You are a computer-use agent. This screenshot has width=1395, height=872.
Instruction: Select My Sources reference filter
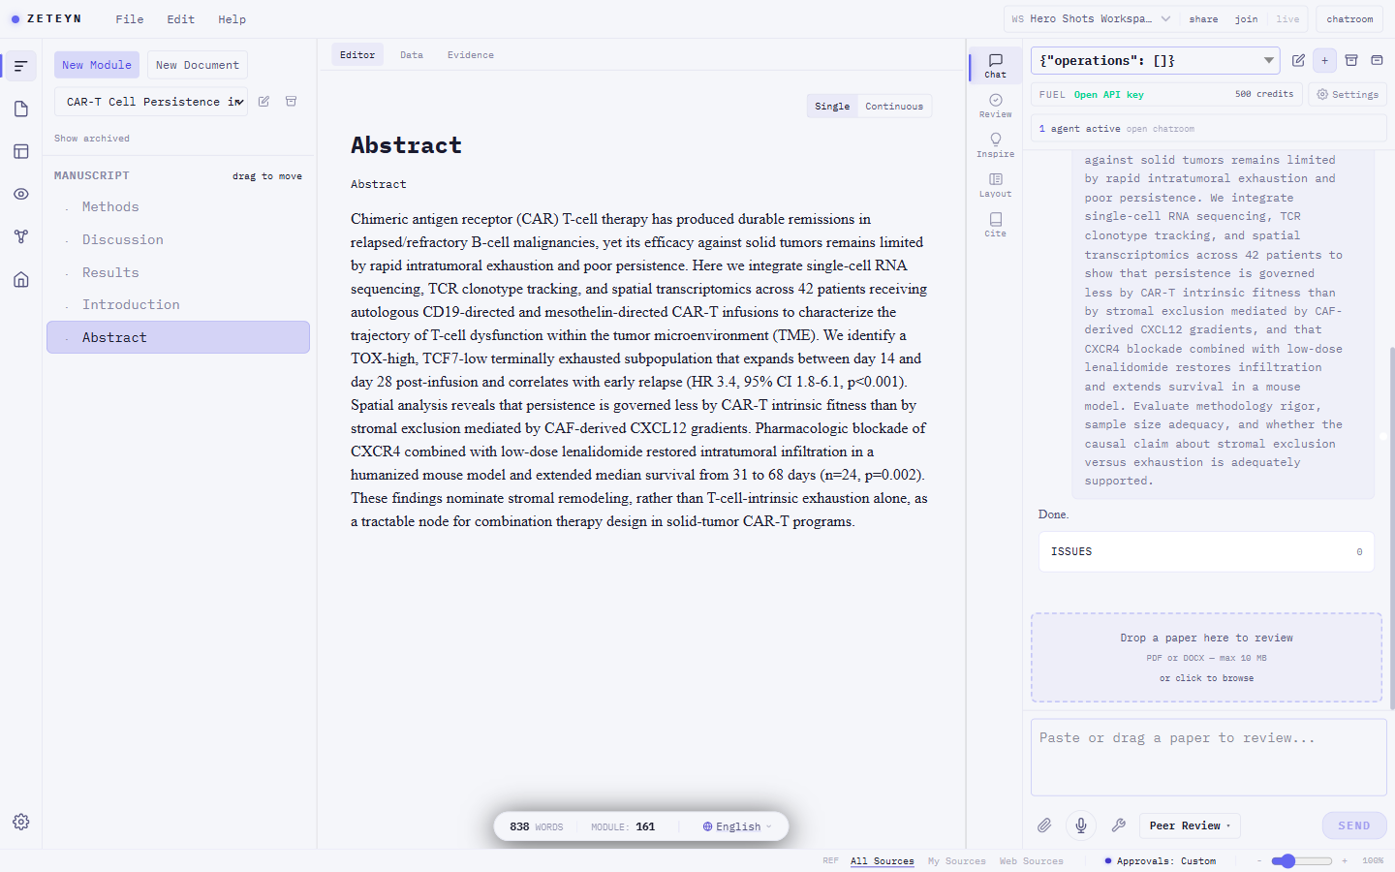[956, 861]
